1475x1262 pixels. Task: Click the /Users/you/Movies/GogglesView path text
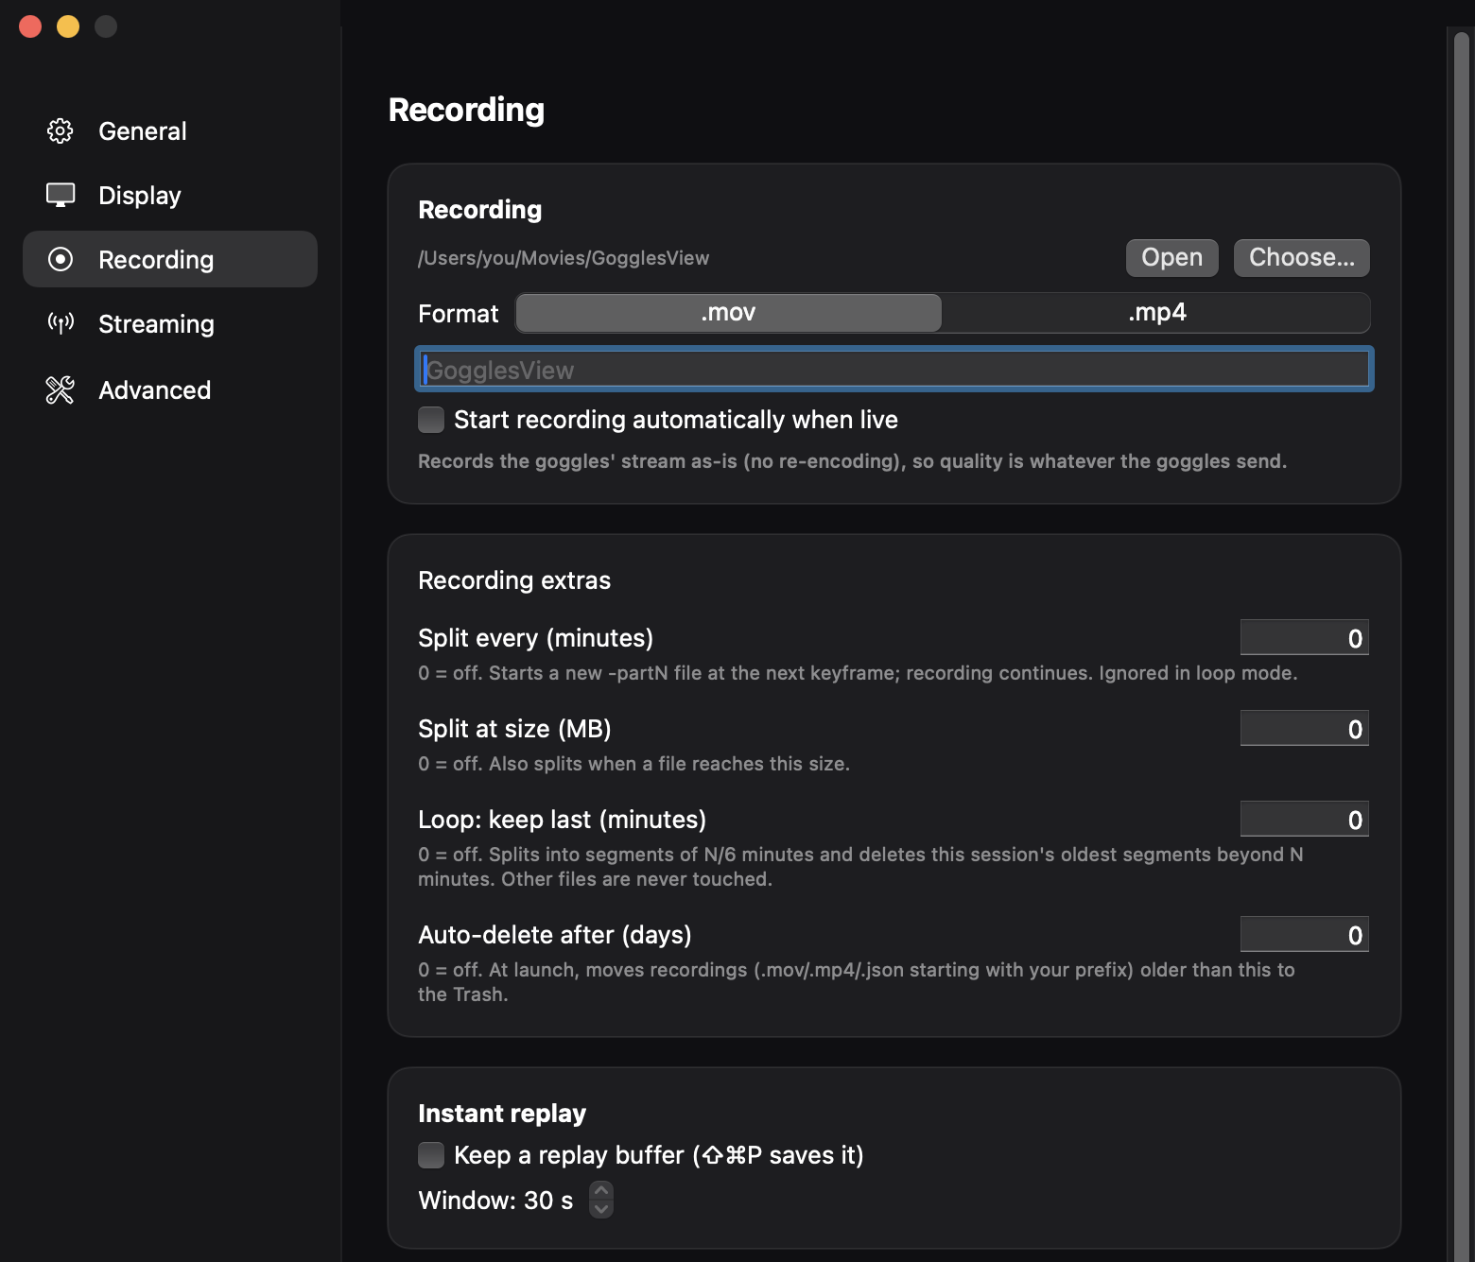(x=564, y=258)
